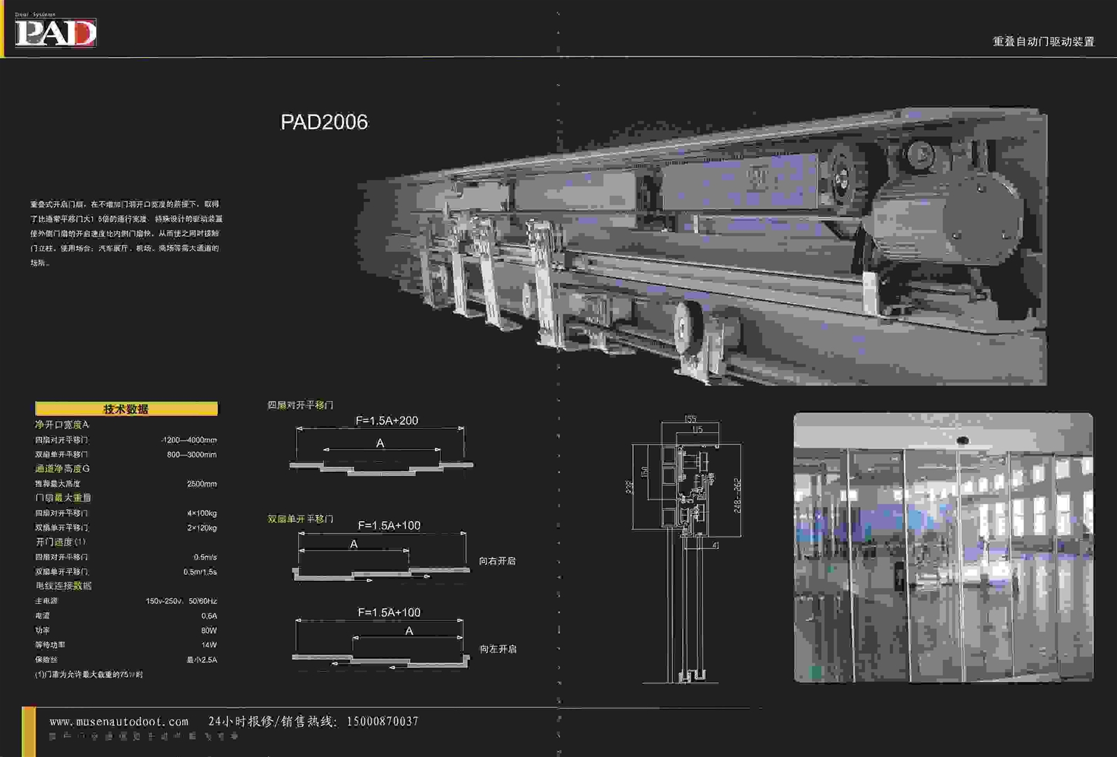Click the "净开口宽度A" section heading
Image resolution: width=1117 pixels, height=757 pixels.
click(62, 425)
